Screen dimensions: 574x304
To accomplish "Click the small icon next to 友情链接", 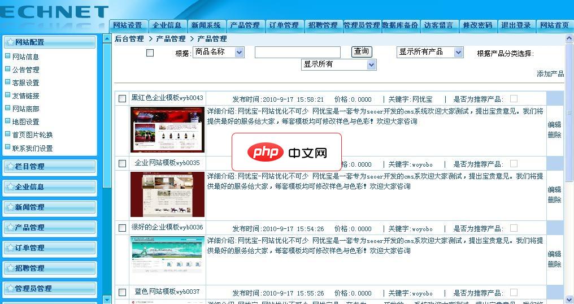I will click(7, 95).
